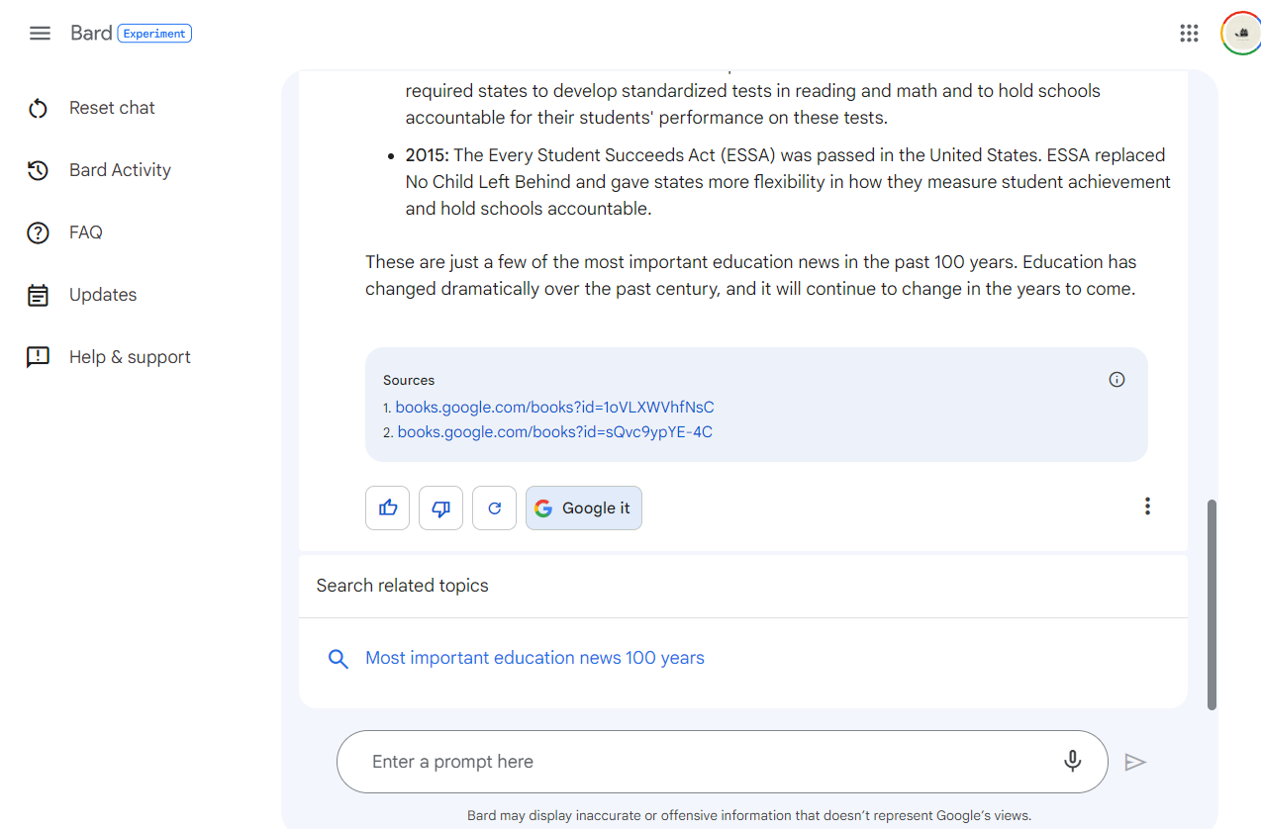Image resolution: width=1261 pixels, height=829 pixels.
Task: Open the second Google Books source link
Action: tap(554, 432)
